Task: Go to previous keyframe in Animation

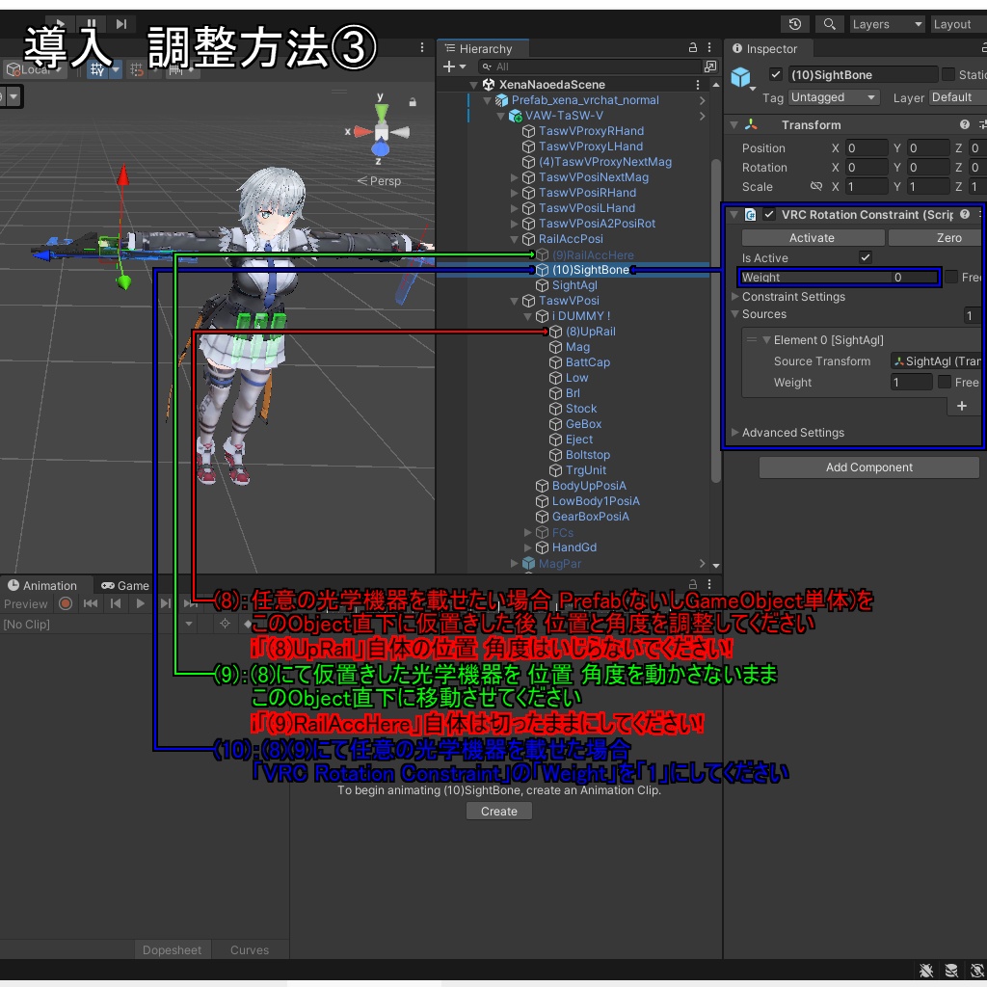Action: pyautogui.click(x=116, y=603)
